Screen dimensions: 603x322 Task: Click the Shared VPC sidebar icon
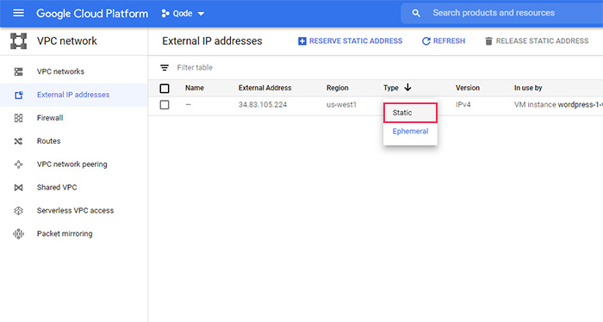point(18,188)
